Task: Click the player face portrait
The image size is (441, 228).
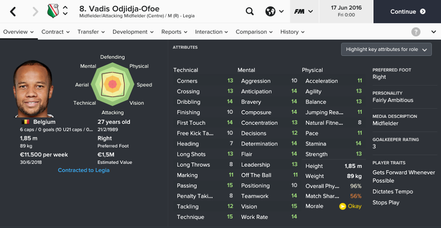Action: (x=33, y=89)
